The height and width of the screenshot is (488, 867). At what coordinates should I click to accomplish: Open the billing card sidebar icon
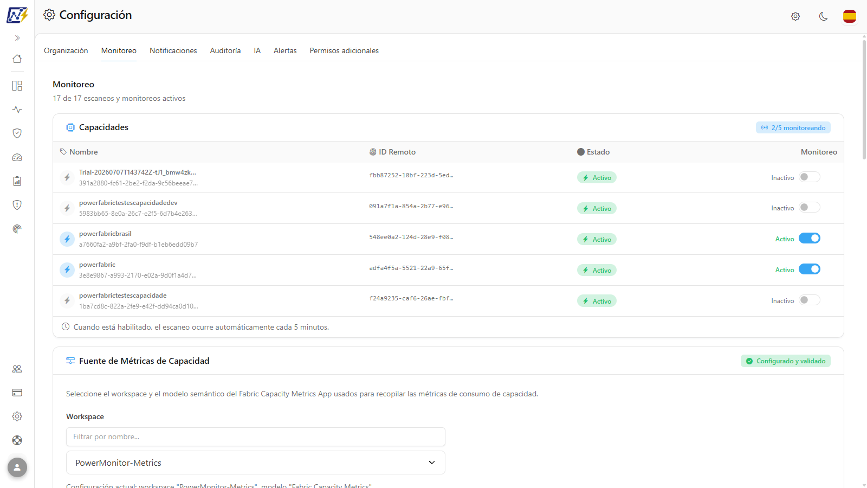point(17,393)
